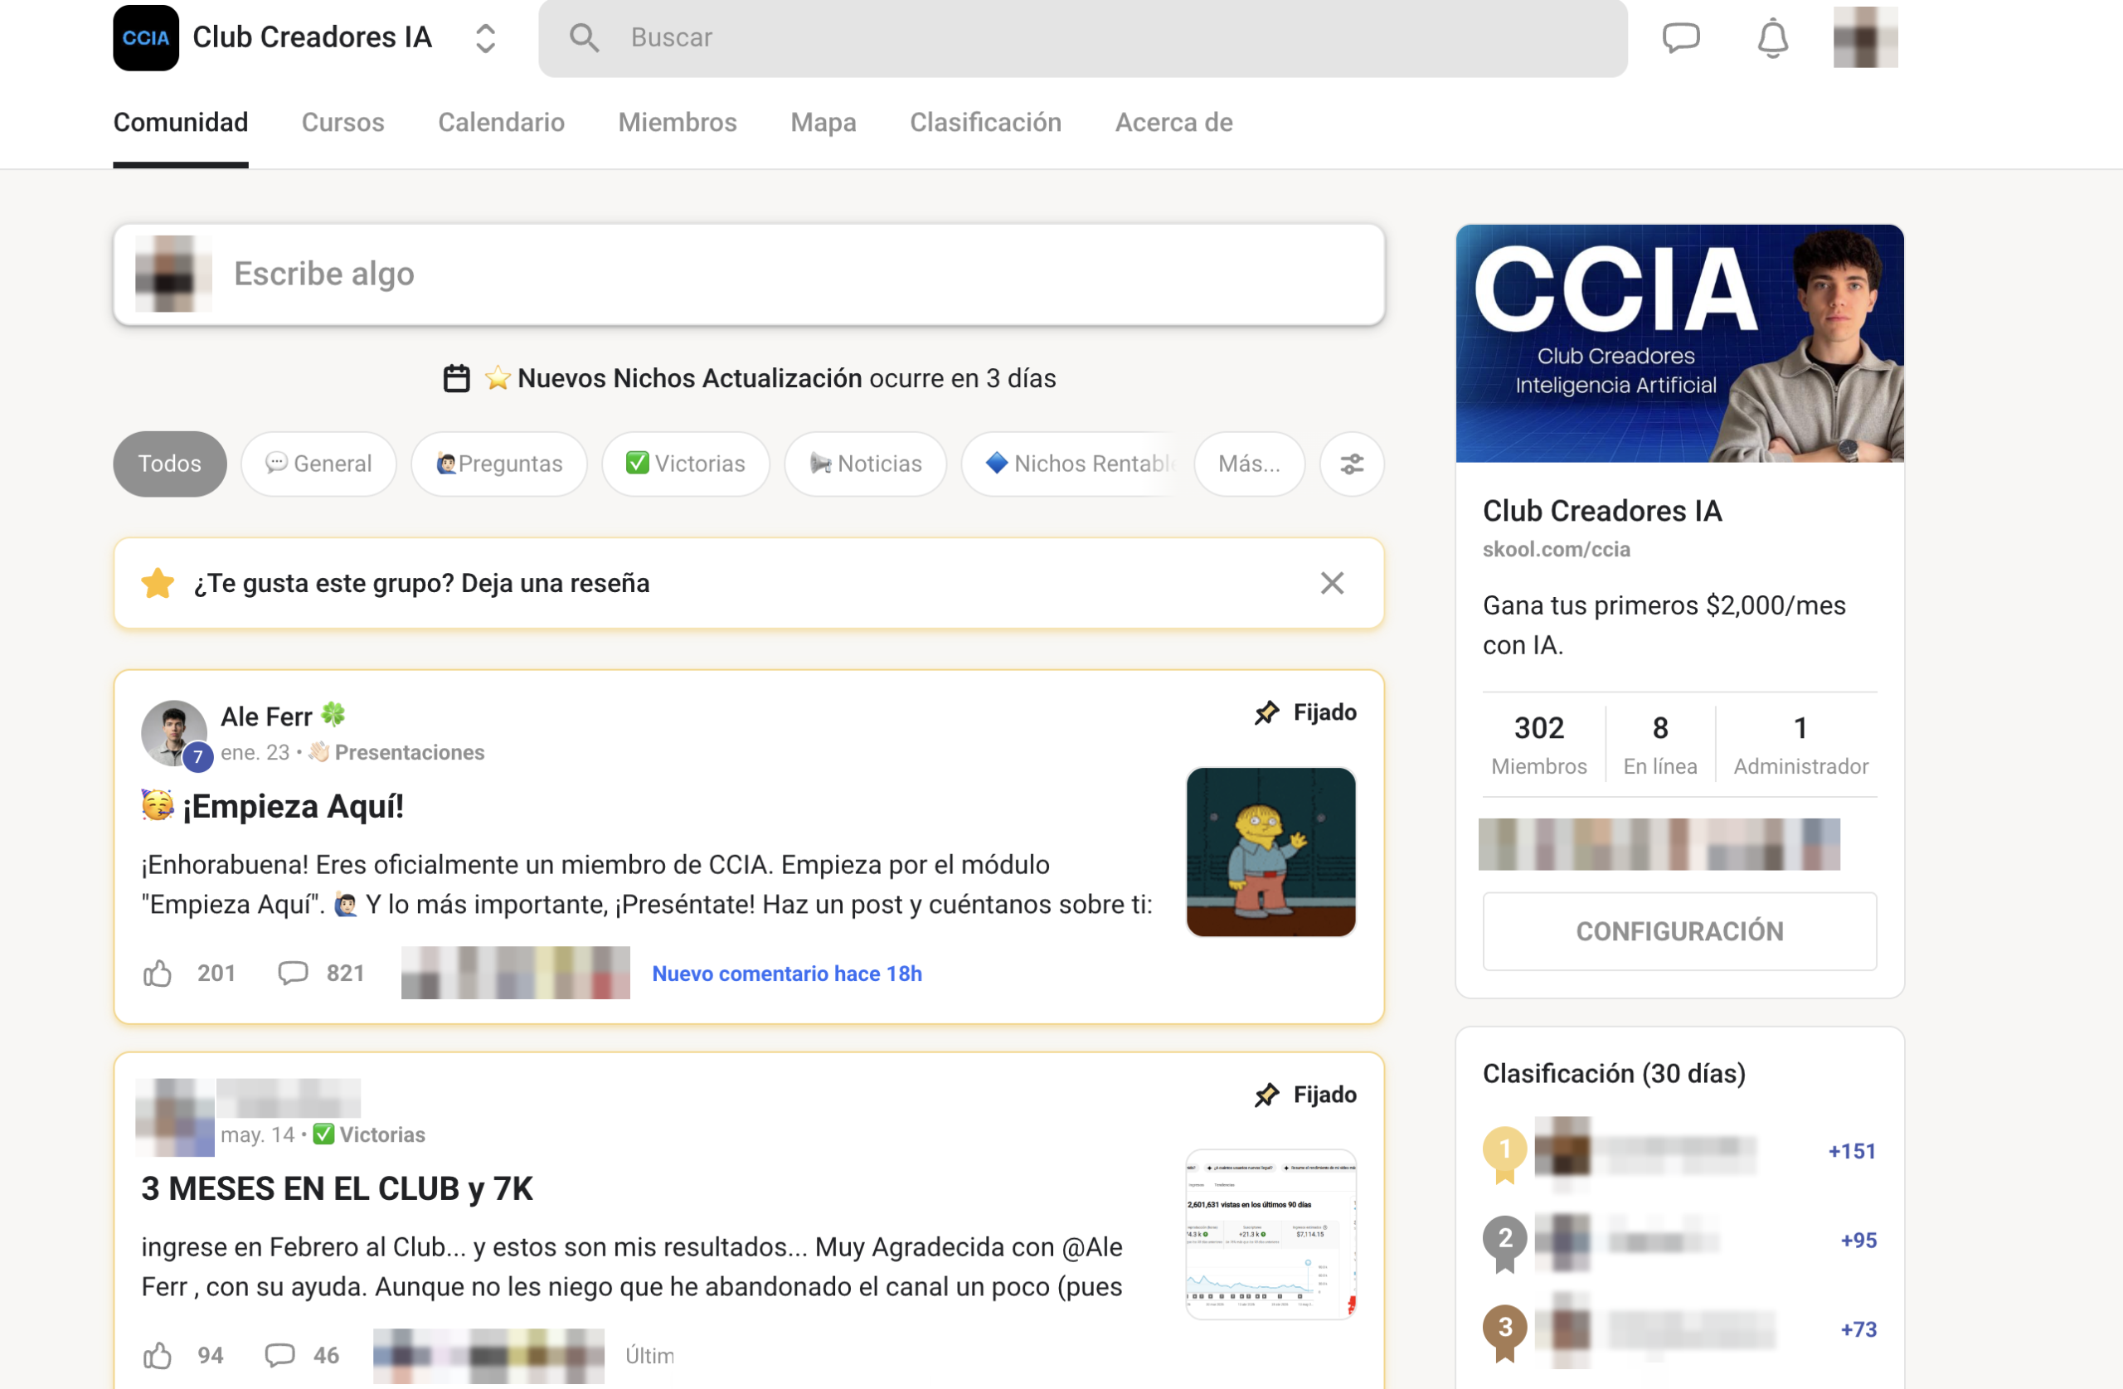Open the rank 2 leaderboard member
This screenshot has height=1389, width=2123.
coord(1627,1241)
